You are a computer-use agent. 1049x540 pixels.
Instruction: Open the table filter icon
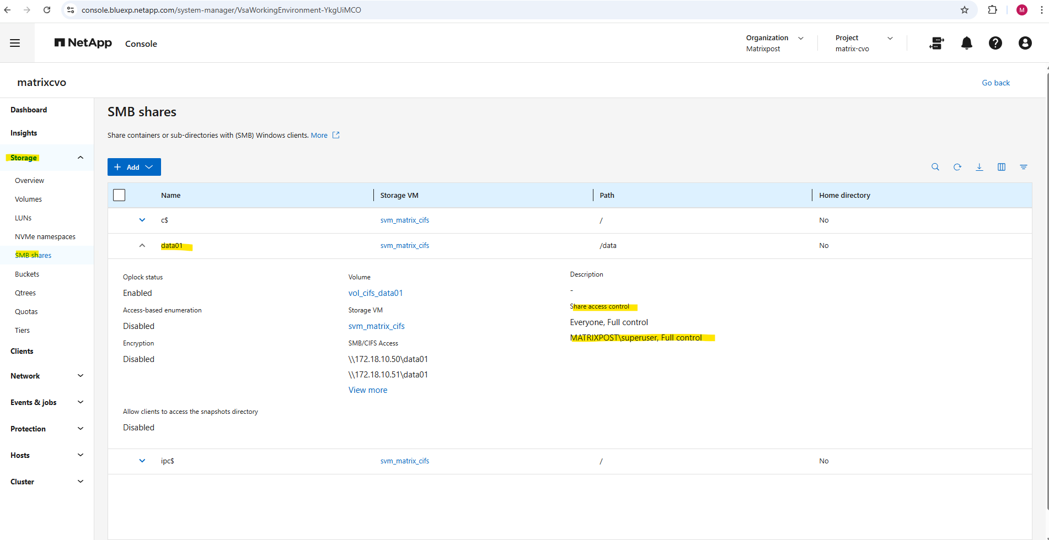1023,167
